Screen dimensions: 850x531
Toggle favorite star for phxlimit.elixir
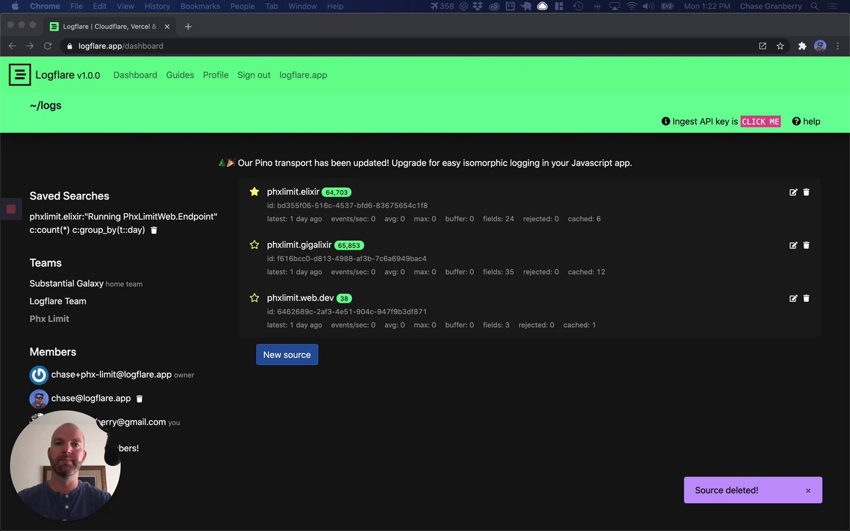pos(254,192)
